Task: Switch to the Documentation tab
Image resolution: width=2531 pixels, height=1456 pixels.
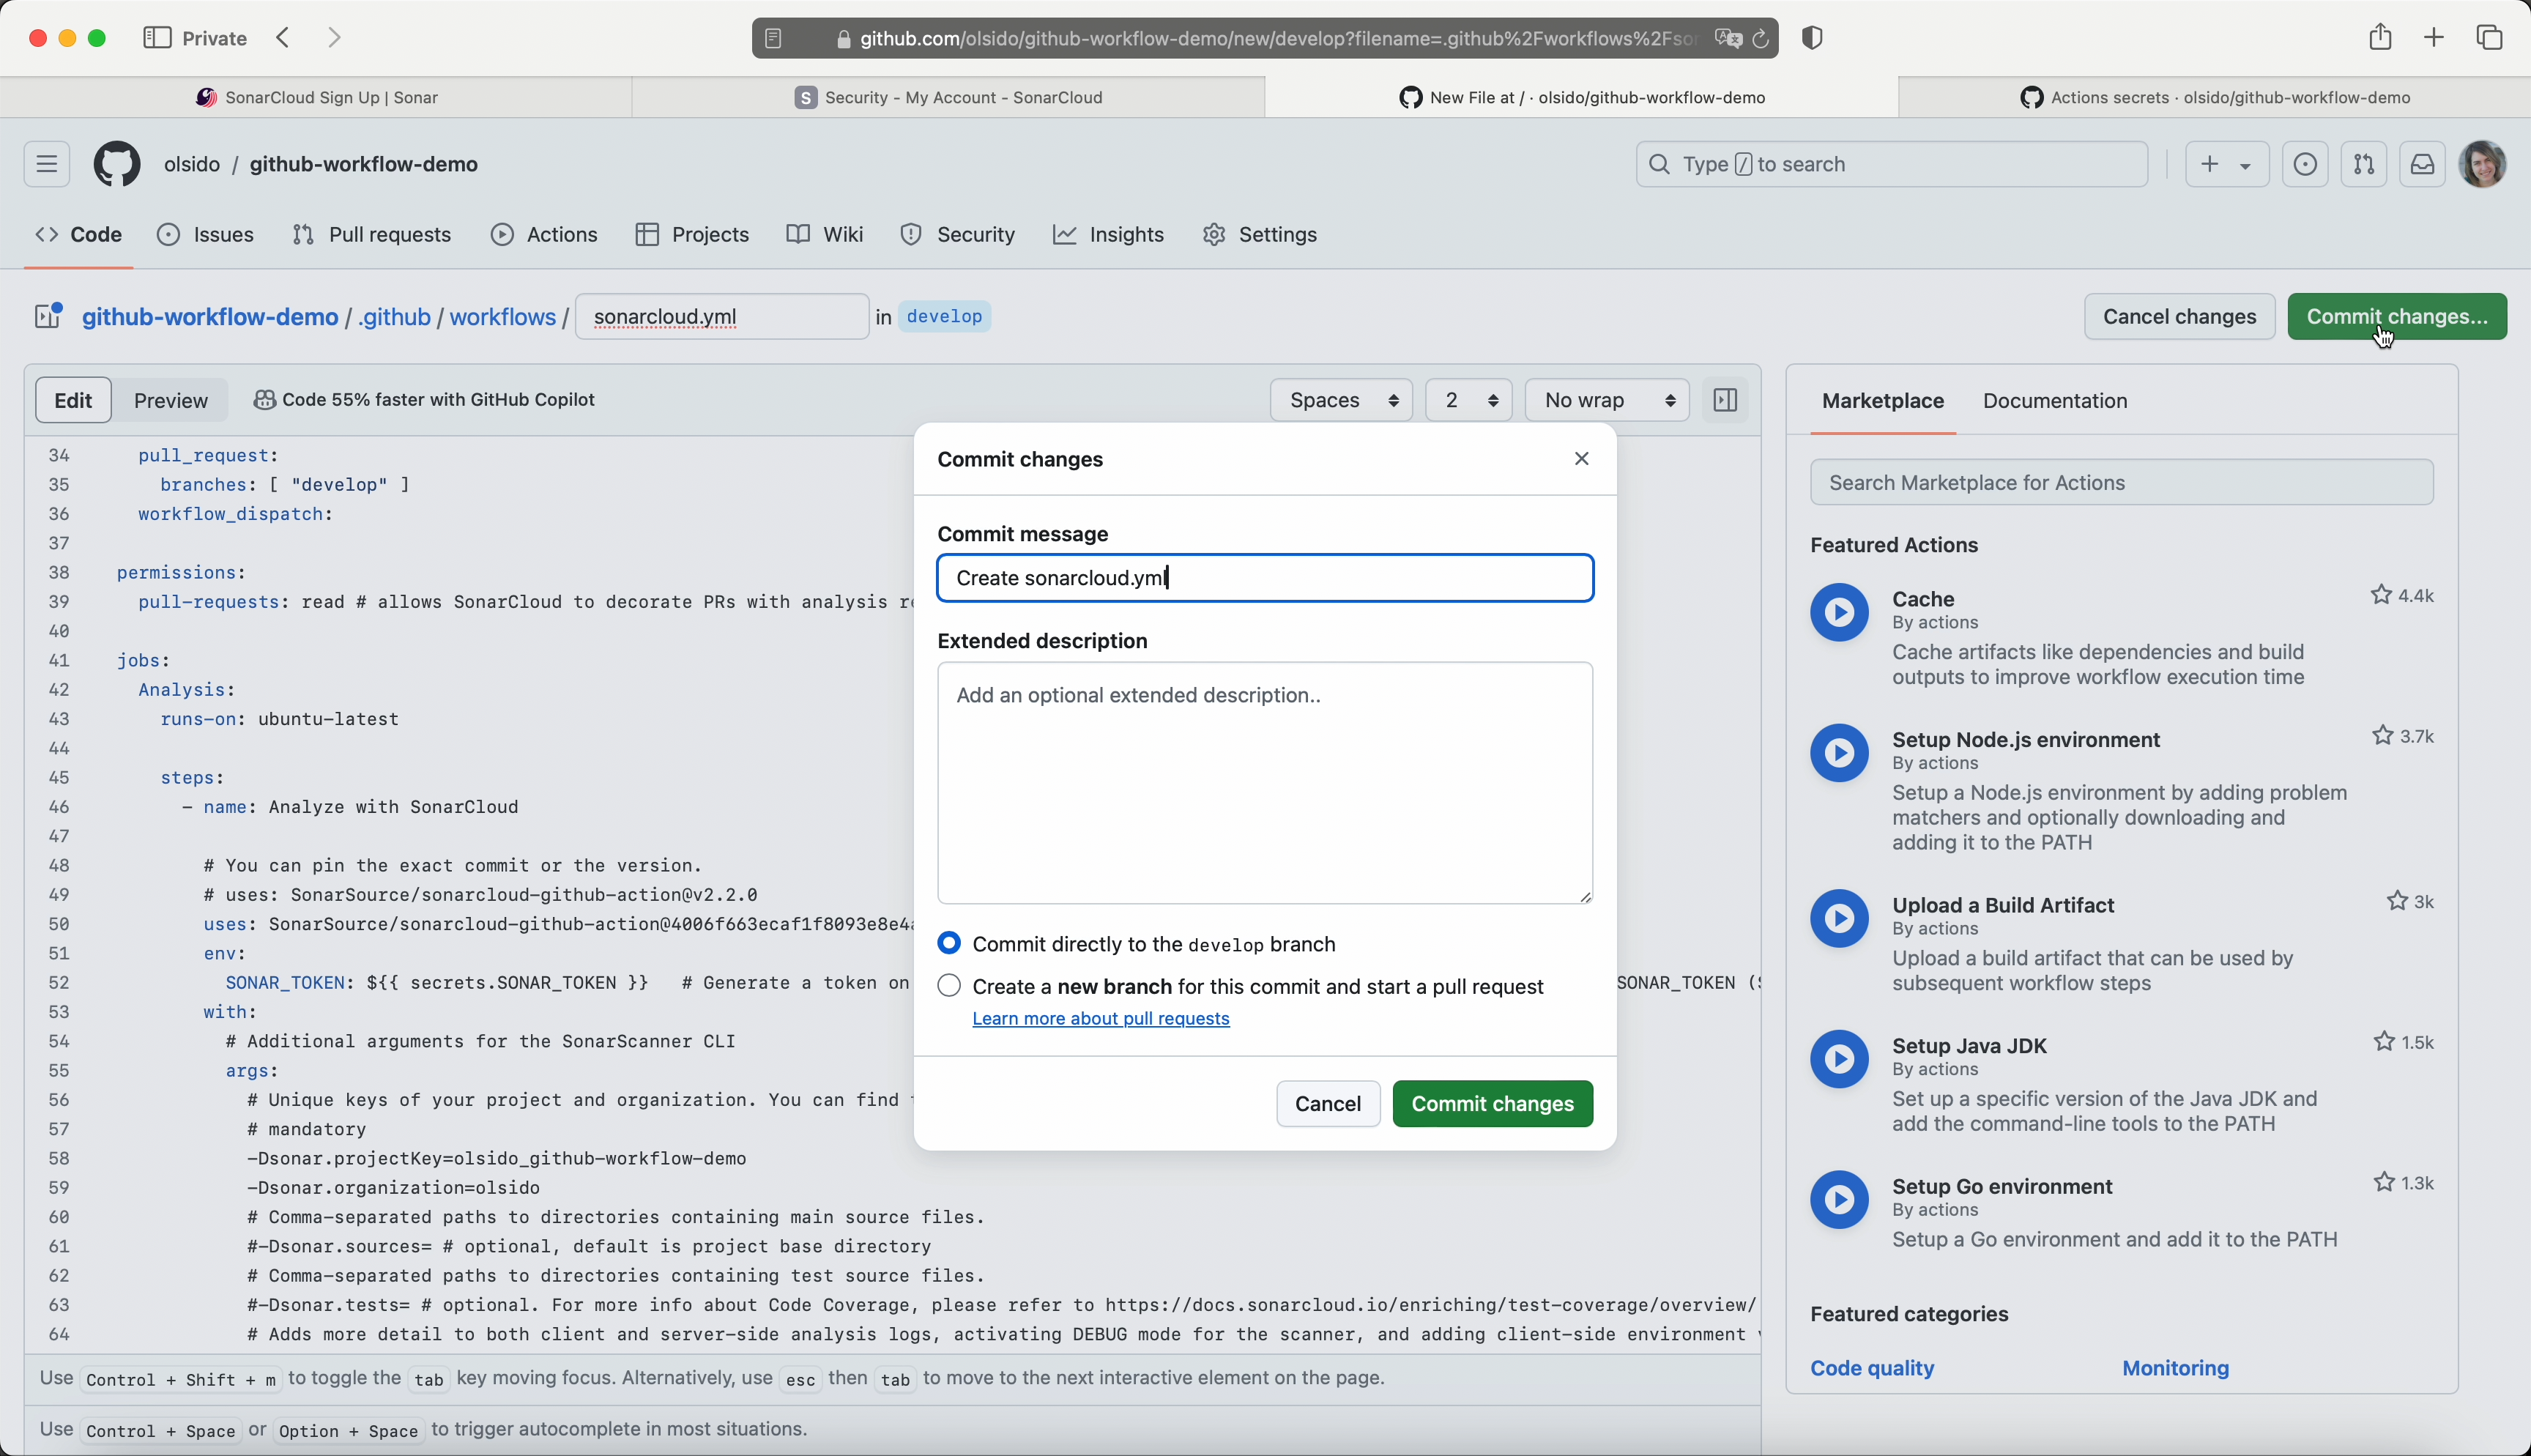Action: (2054, 401)
